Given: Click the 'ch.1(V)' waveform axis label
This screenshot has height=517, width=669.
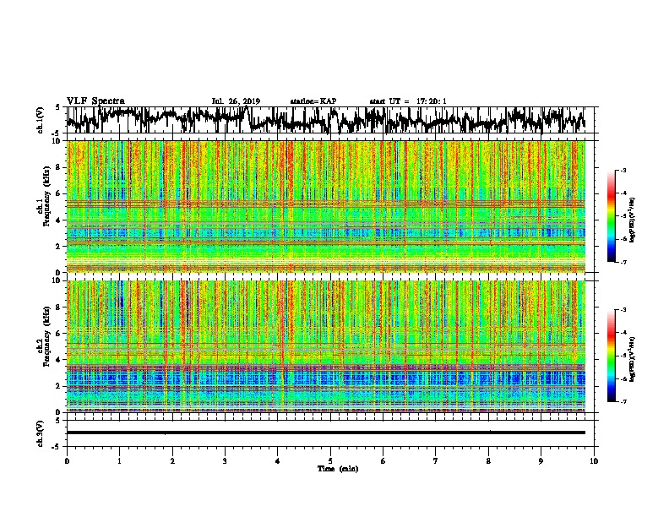Looking at the screenshot, I should (x=41, y=120).
